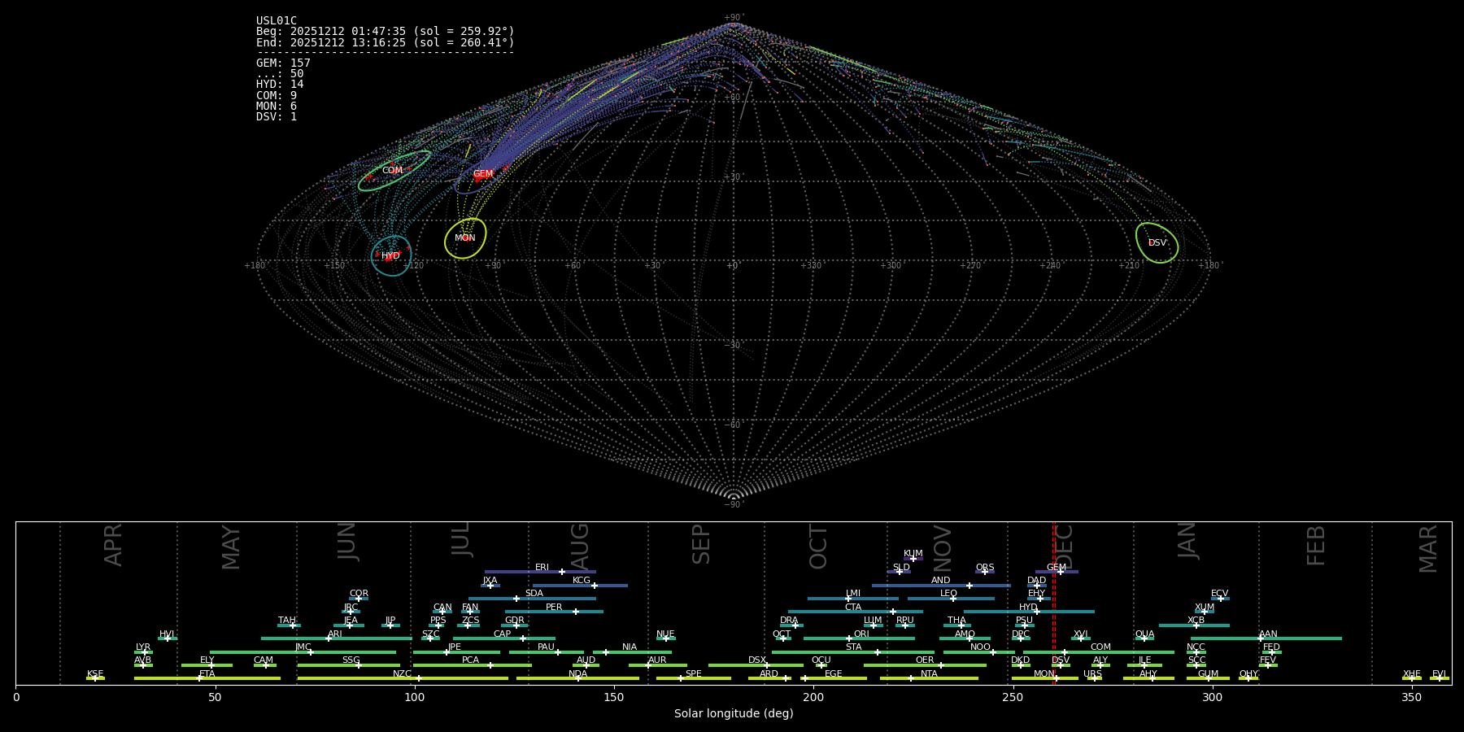Click the GEM radiant label on sky map
Image resolution: width=1464 pixels, height=732 pixels.
point(483,174)
